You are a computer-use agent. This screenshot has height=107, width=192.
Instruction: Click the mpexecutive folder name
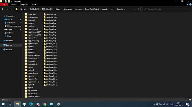pyautogui.click(x=32, y=38)
